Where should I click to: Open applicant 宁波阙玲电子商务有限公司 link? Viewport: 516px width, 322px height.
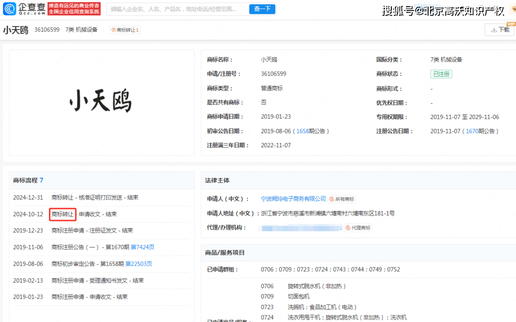293,199
